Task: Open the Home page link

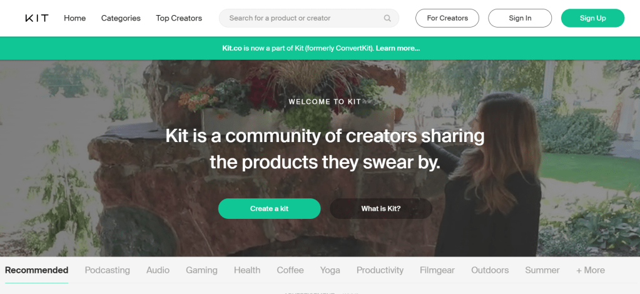Action: [x=74, y=18]
